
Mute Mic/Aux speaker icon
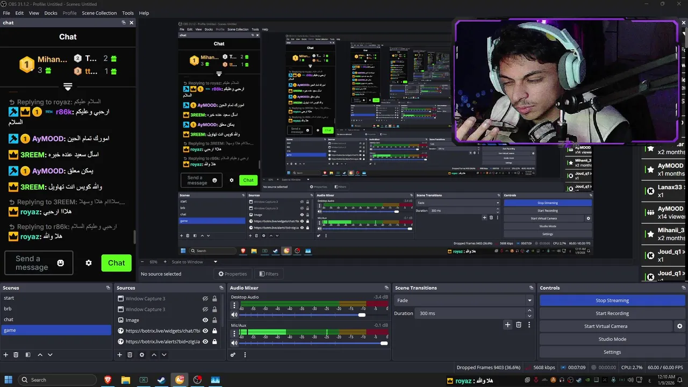234,343
